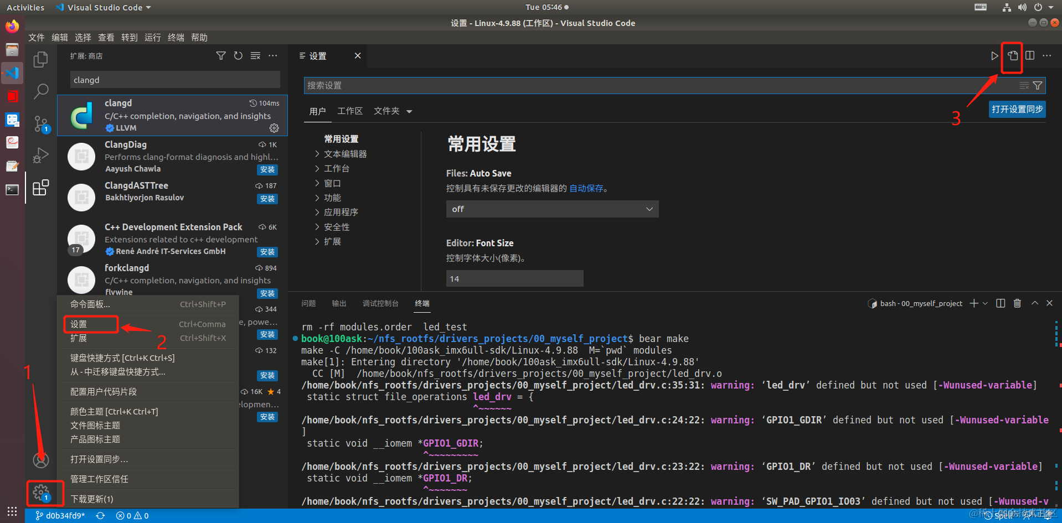Open the 终端 menu

click(176, 38)
